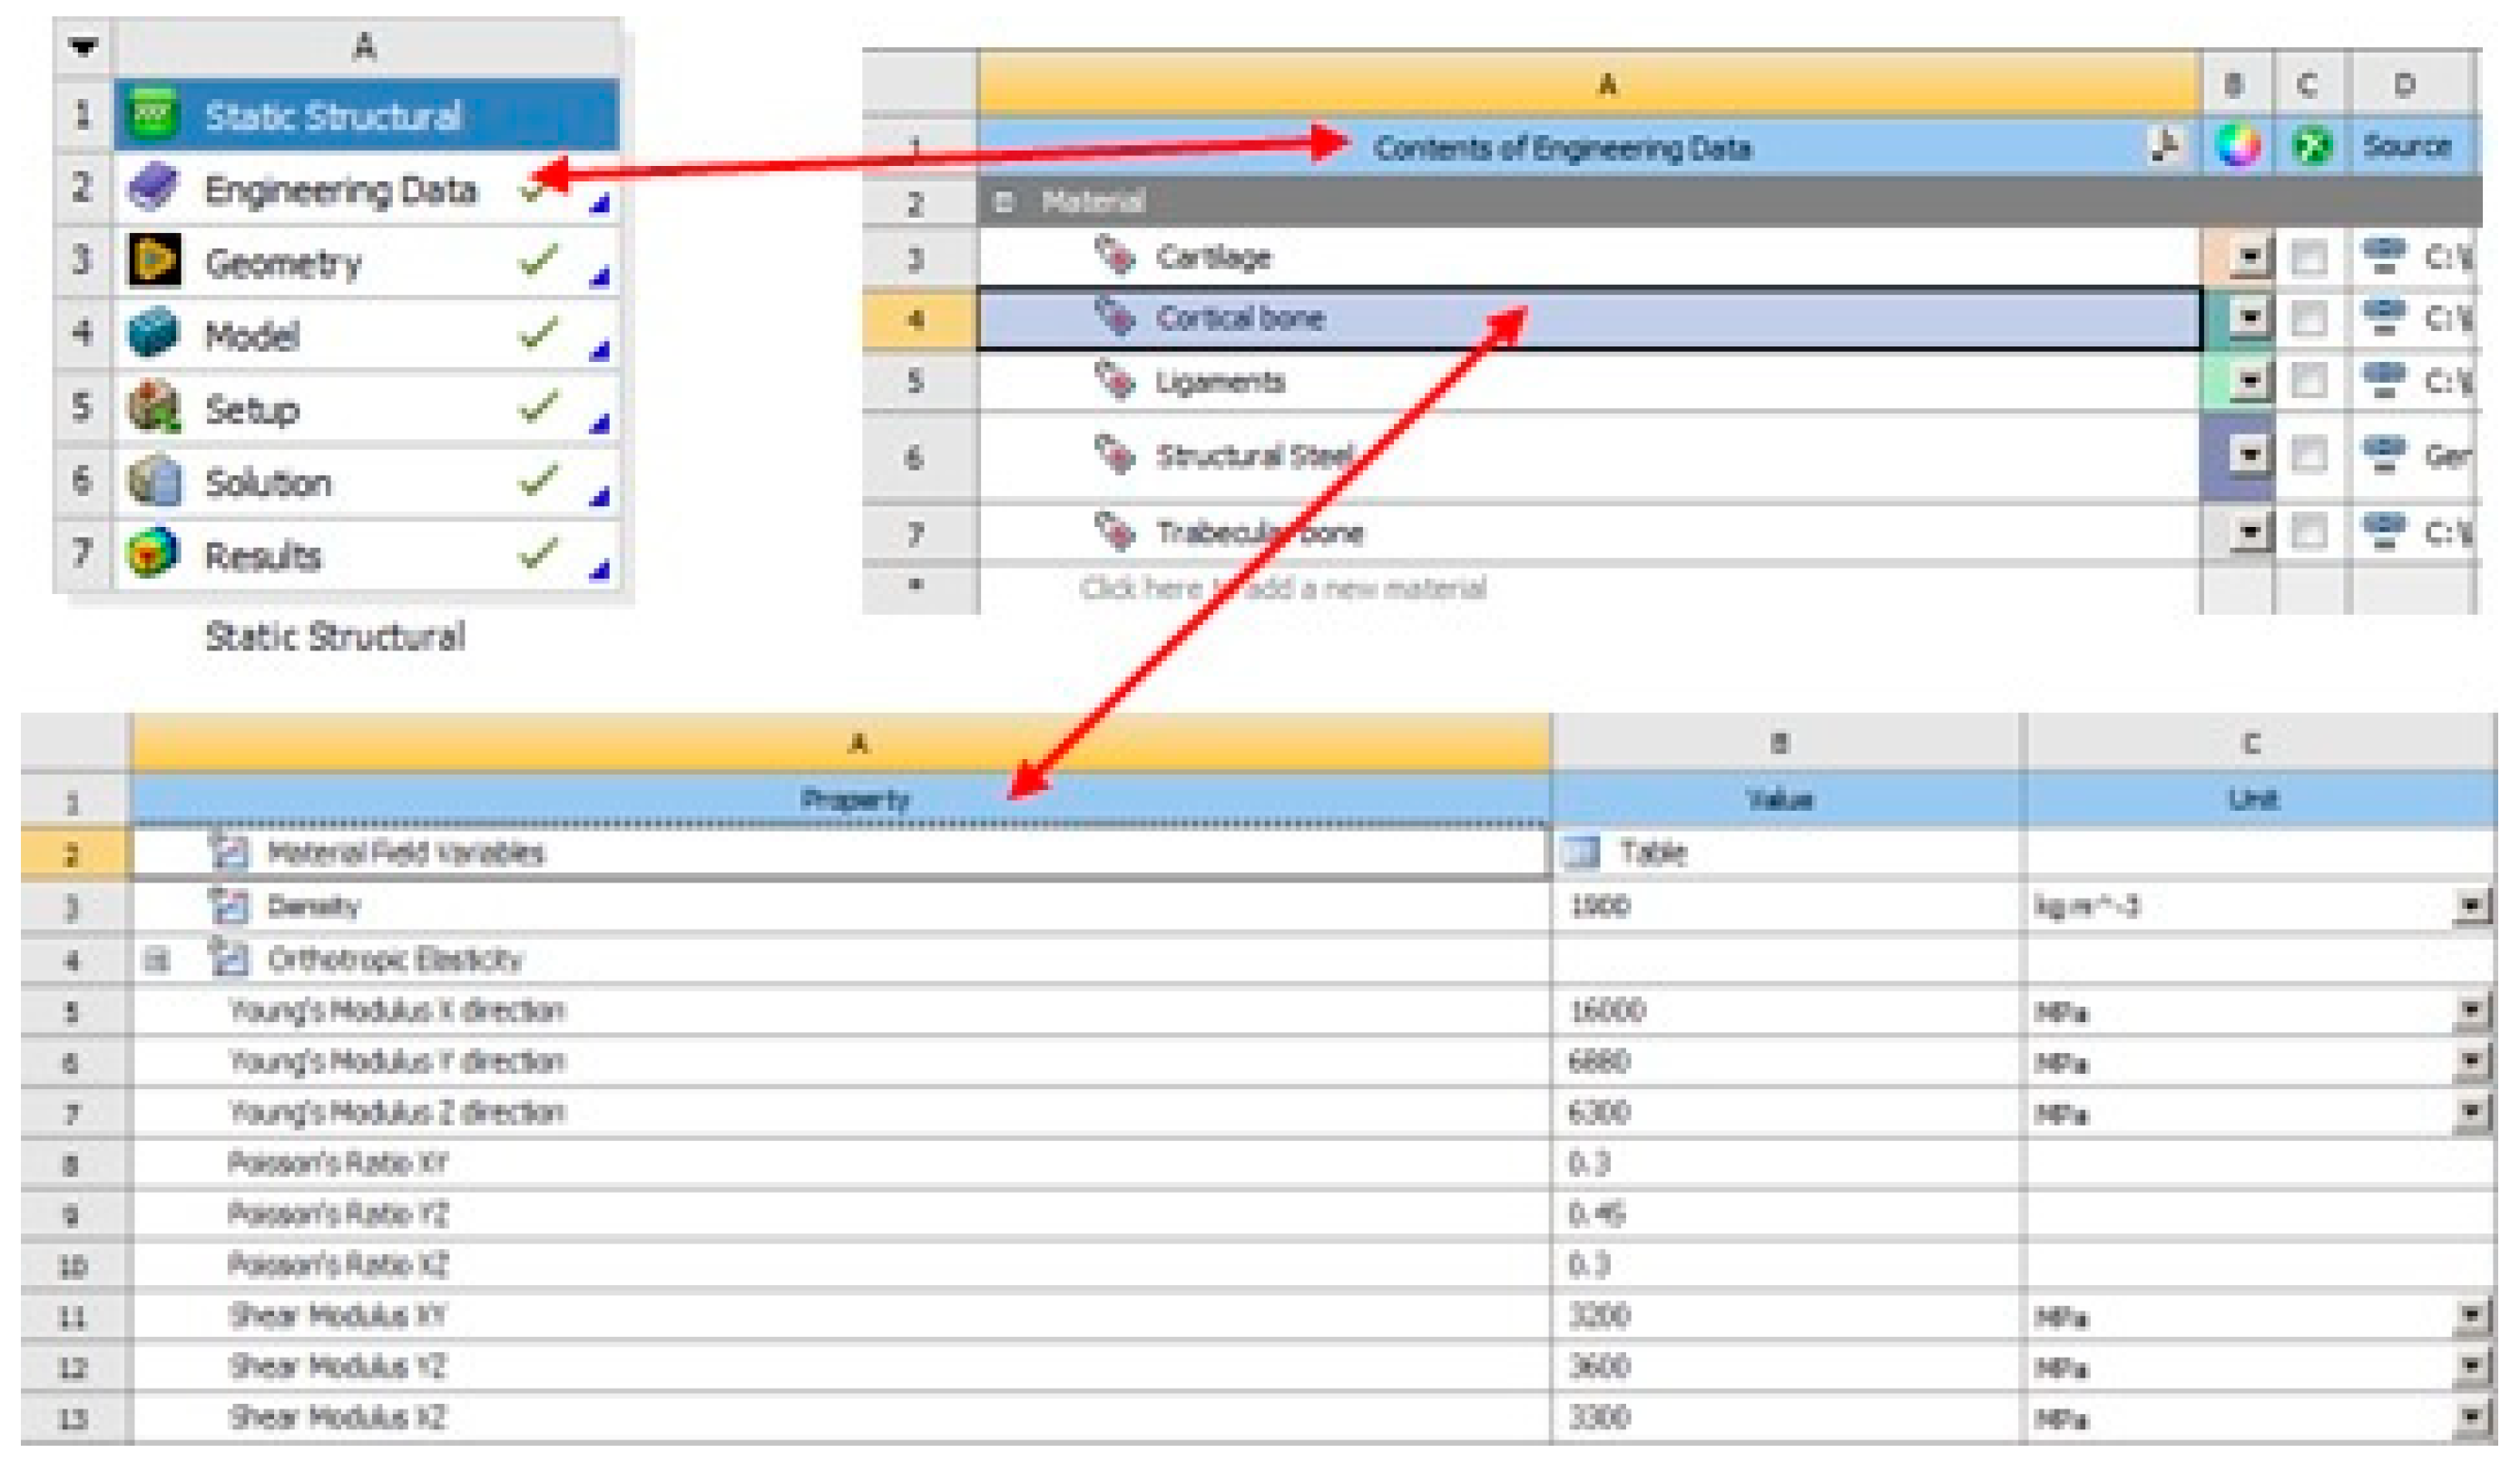2520x1472 pixels.
Task: Open the system dropdown arrow above row 1
Action: tap(83, 46)
